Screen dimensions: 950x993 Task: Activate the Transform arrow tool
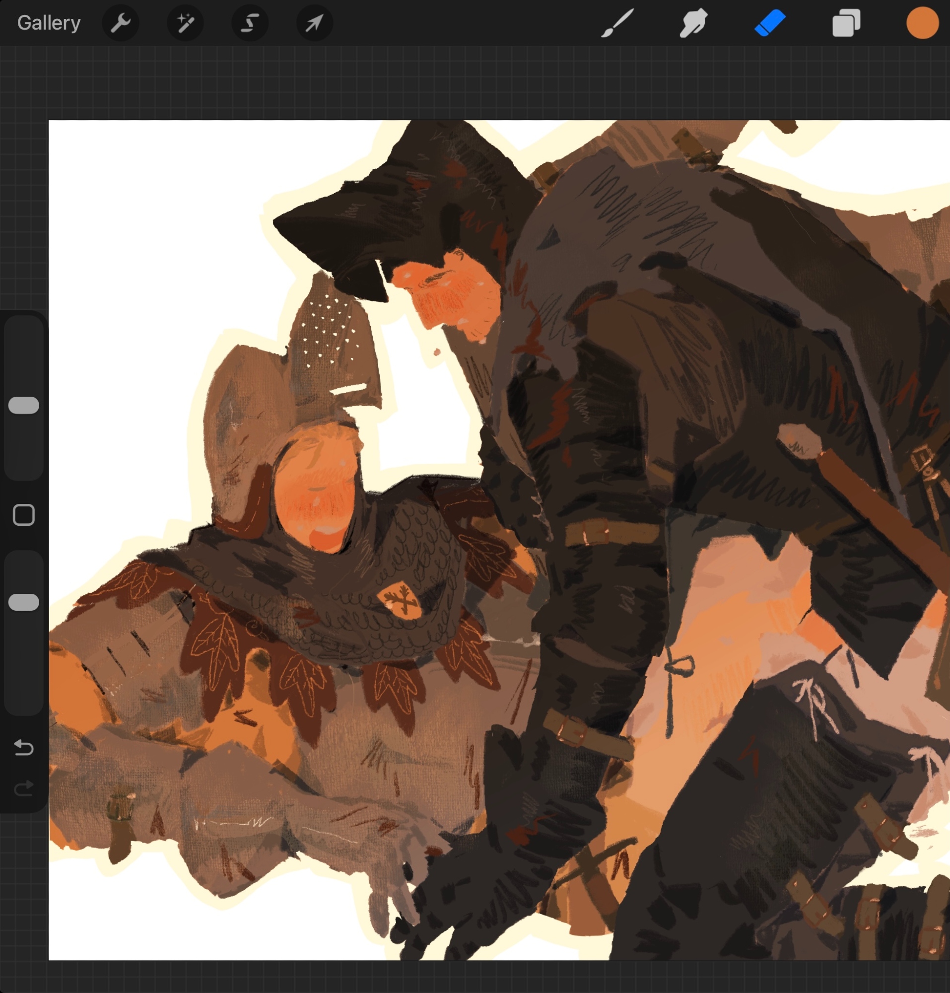pos(314,23)
